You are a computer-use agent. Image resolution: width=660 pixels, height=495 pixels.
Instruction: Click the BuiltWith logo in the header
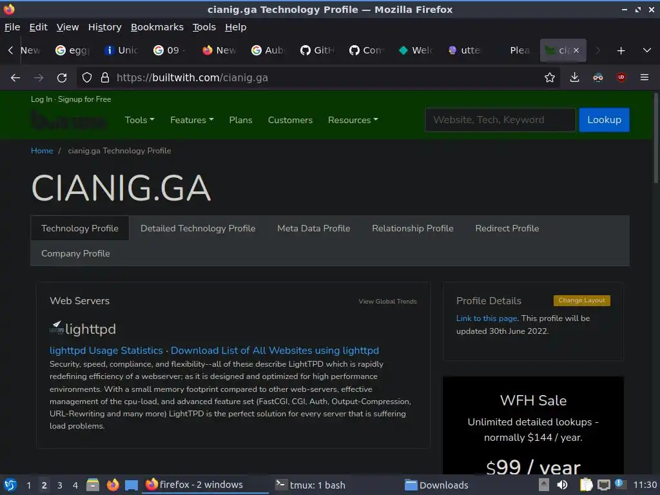pyautogui.click(x=68, y=121)
